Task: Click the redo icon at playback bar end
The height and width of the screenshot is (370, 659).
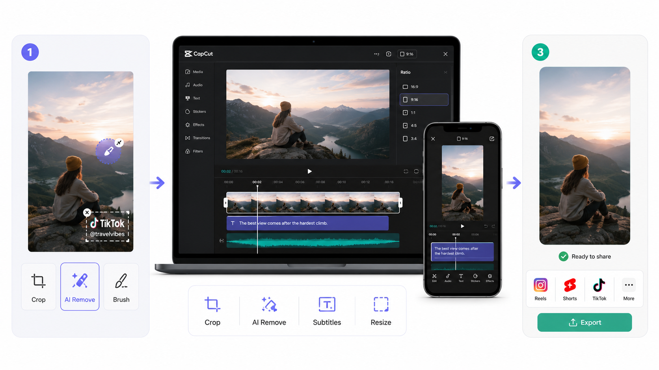Action: [416, 171]
